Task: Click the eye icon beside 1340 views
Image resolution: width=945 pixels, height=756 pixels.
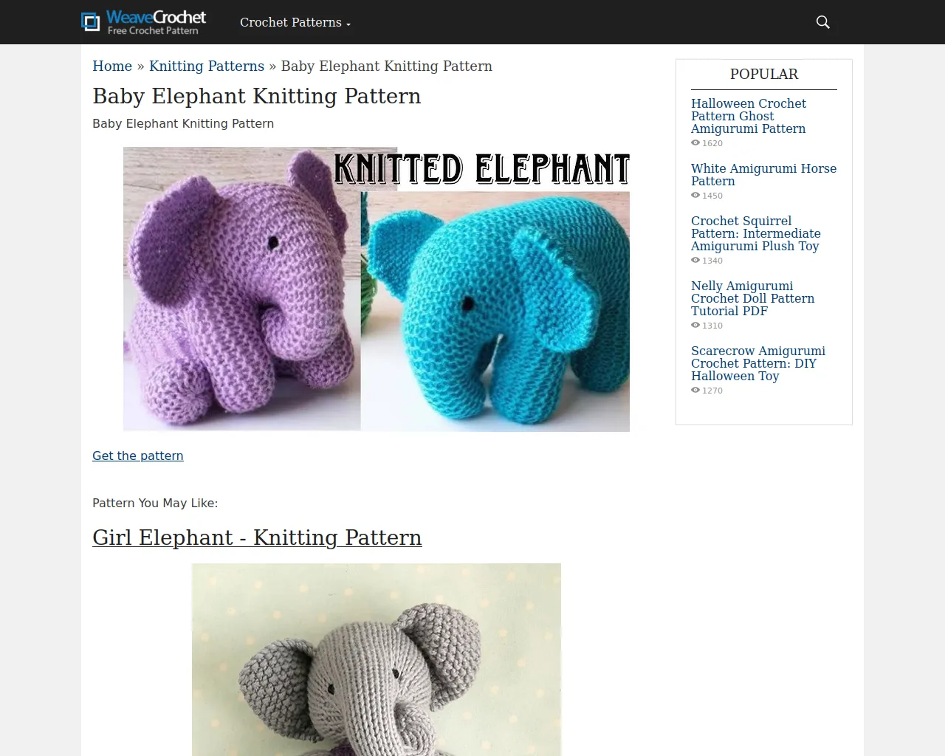Action: [695, 261]
